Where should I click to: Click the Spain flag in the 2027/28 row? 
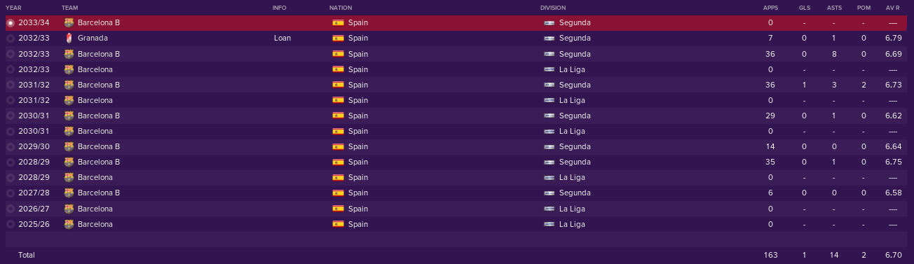point(338,193)
